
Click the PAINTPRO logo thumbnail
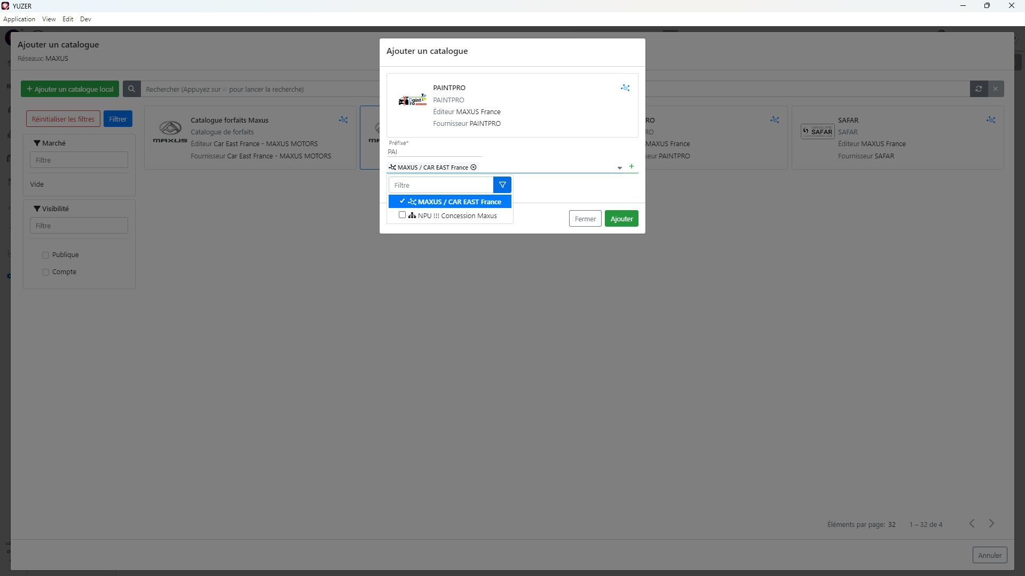[412, 100]
